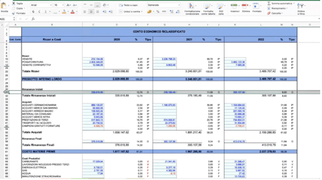Click the fx insert function icon

coord(33,19)
